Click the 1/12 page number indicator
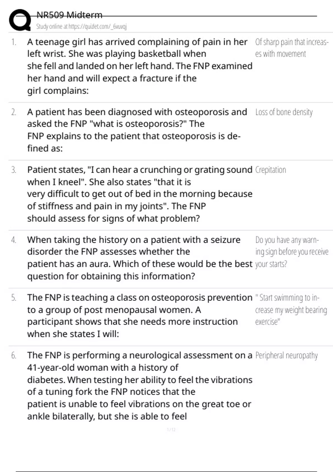 [171, 430]
